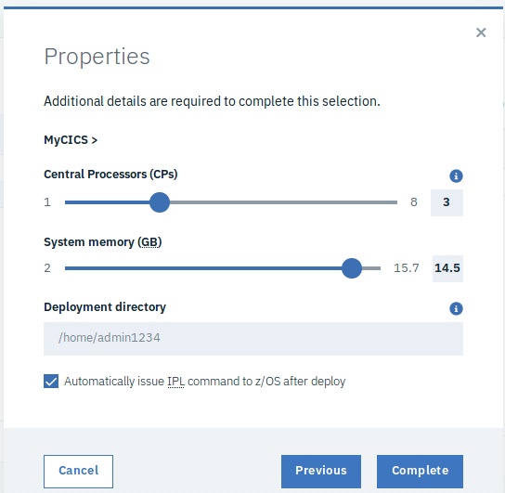Focus the Deployment directory text field

click(253, 339)
